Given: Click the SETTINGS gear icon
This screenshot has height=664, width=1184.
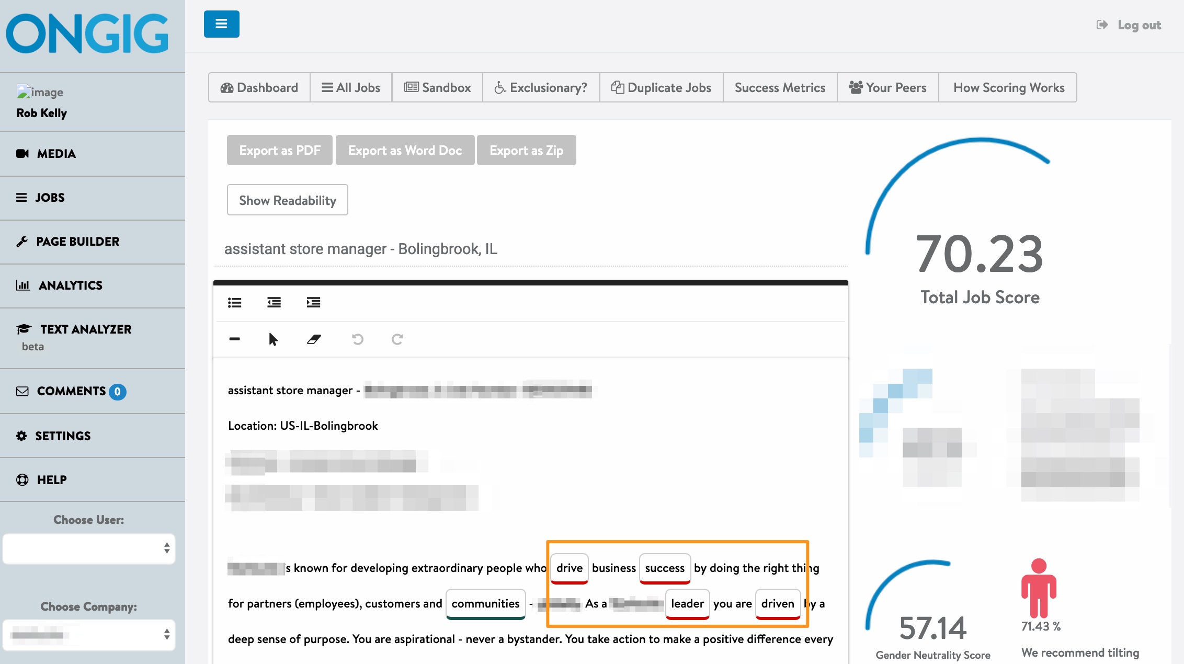Looking at the screenshot, I should pos(21,436).
